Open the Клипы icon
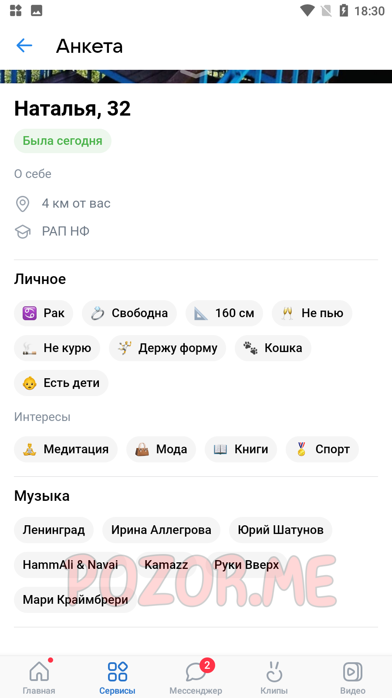392x698 pixels. [x=274, y=677]
